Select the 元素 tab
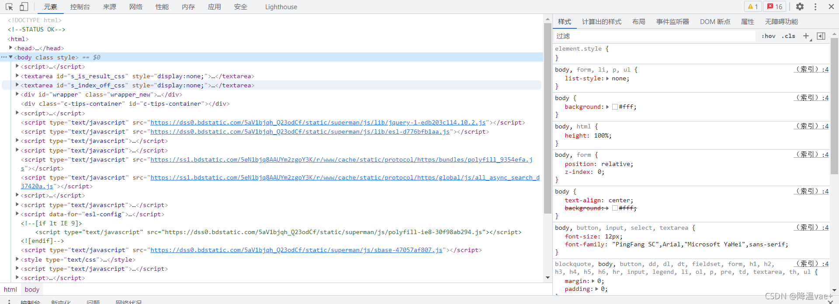 coord(51,7)
